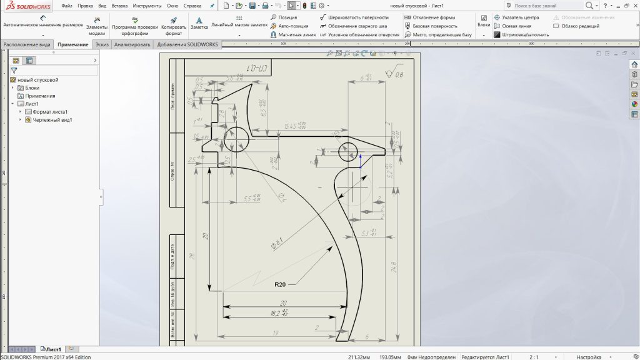This screenshot has width=640, height=360.
Task: Click the Print icon
Action: pyautogui.click(x=265, y=6)
